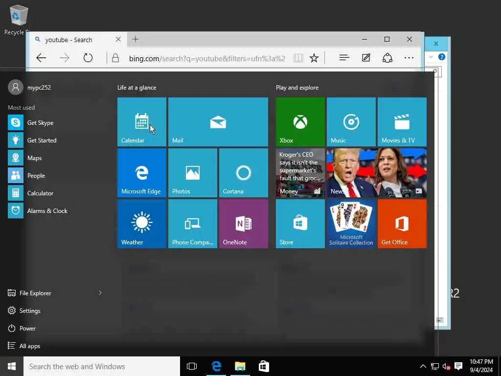Open the Photos tile
501x376 pixels.
193,173
